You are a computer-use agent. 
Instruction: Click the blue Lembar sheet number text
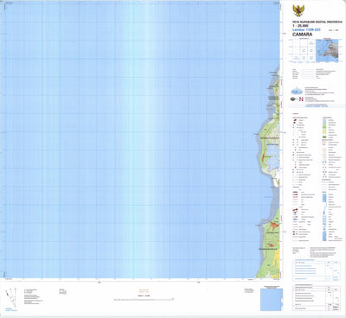[306, 29]
